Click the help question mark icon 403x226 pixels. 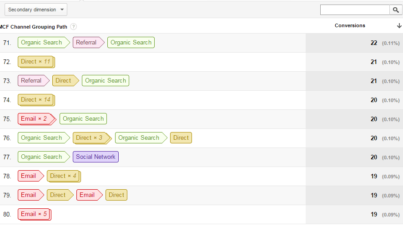coord(73,27)
